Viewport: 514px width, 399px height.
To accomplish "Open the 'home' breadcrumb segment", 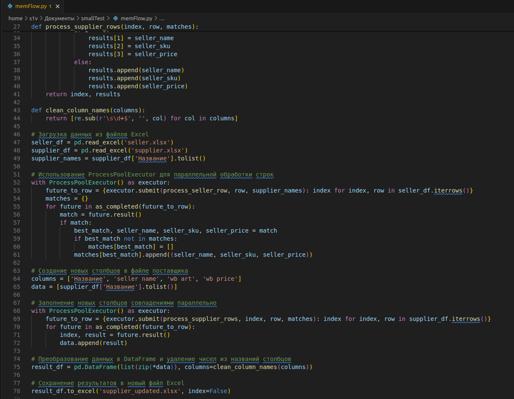I will click(15, 19).
